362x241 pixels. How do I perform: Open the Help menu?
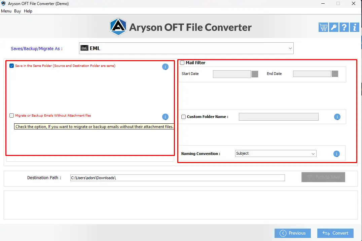coord(28,11)
